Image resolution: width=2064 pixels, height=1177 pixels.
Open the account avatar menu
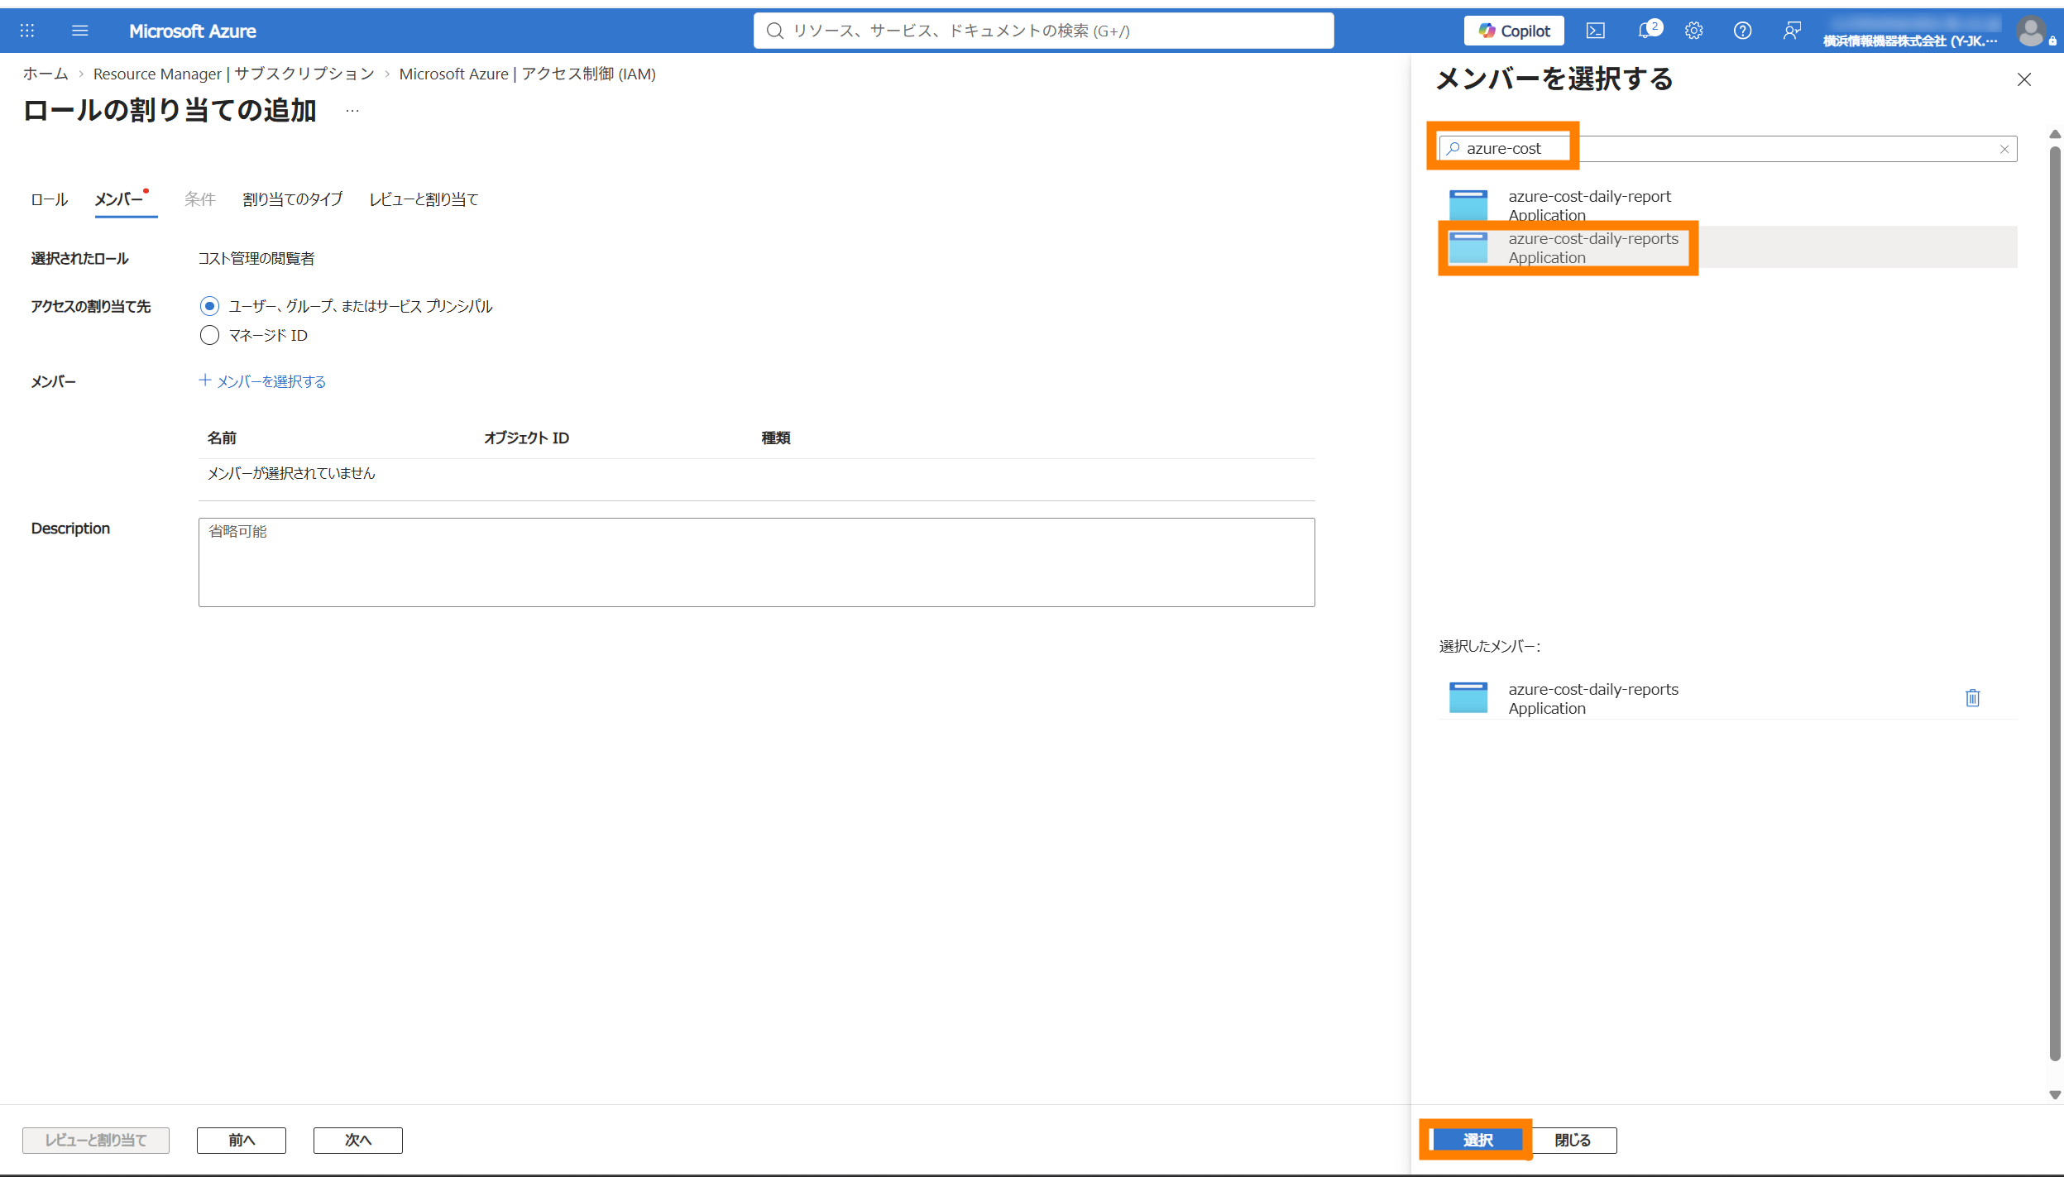[x=2033, y=31]
